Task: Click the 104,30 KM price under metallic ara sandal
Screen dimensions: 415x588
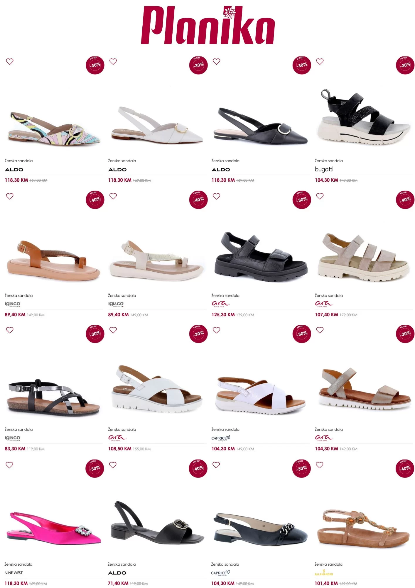Action: (326, 449)
